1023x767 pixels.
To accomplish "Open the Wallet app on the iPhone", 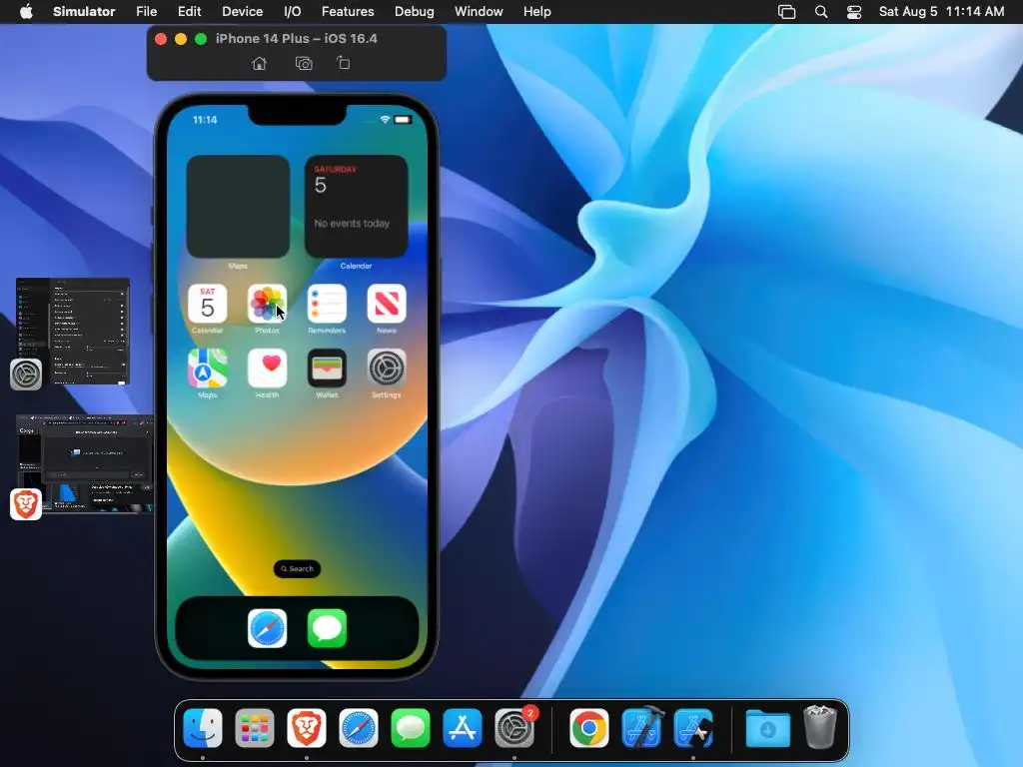I will tap(327, 369).
